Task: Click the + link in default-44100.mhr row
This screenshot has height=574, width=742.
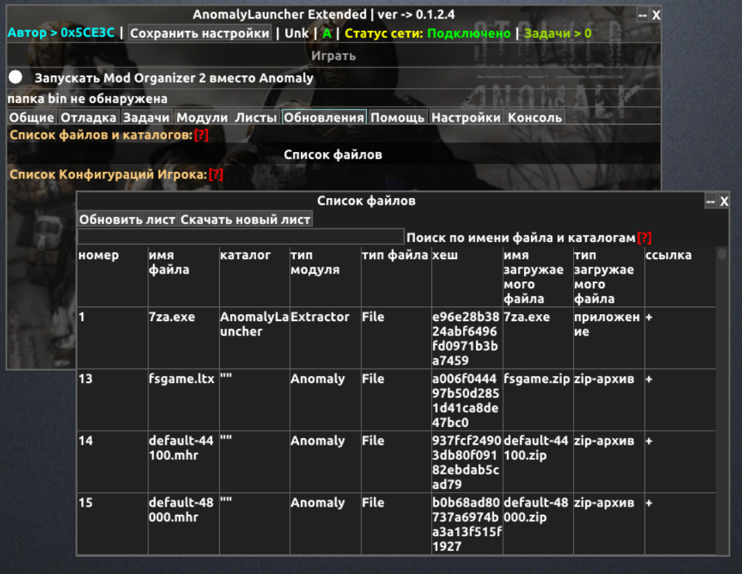Action: tap(649, 441)
